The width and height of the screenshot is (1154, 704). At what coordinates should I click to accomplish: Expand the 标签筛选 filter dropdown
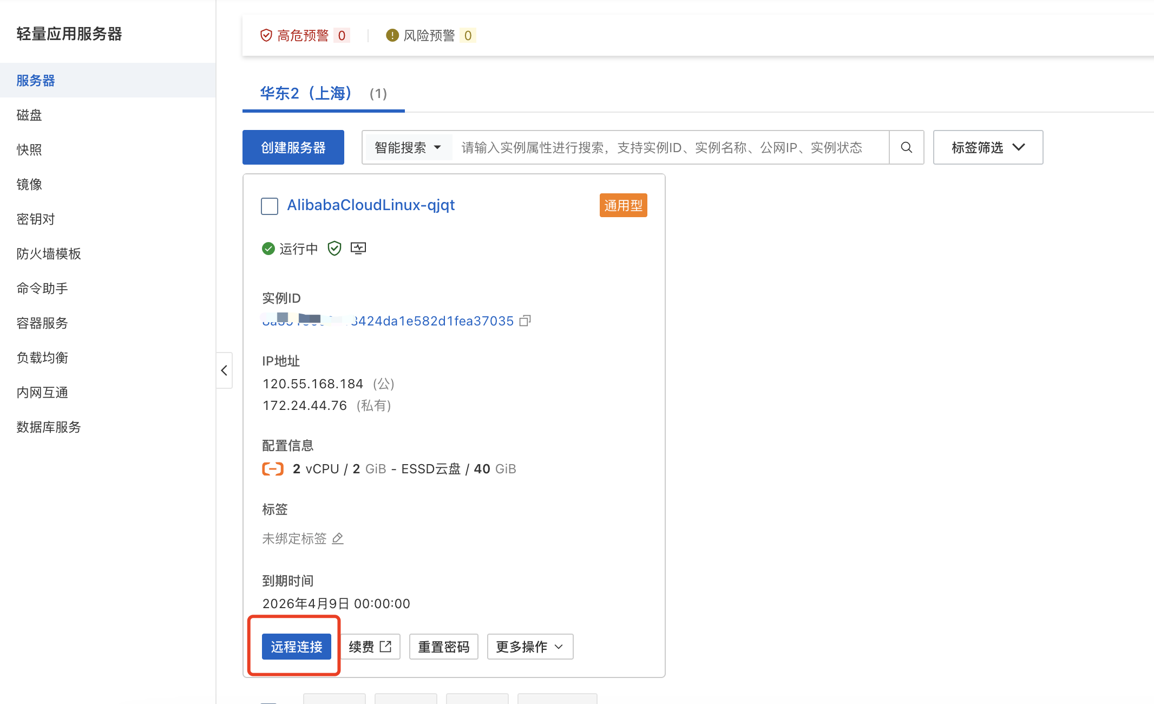pyautogui.click(x=988, y=147)
